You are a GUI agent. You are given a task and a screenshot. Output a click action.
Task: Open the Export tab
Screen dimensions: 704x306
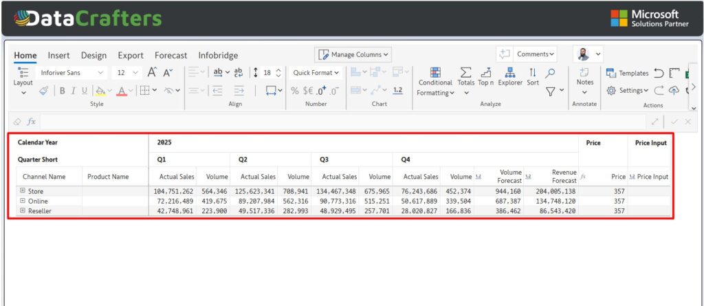[x=131, y=55]
